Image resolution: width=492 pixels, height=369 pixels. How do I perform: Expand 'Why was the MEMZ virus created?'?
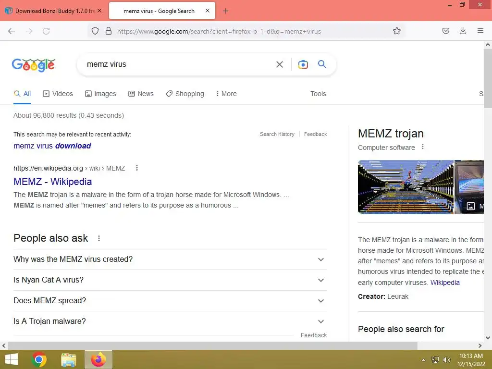coord(170,259)
